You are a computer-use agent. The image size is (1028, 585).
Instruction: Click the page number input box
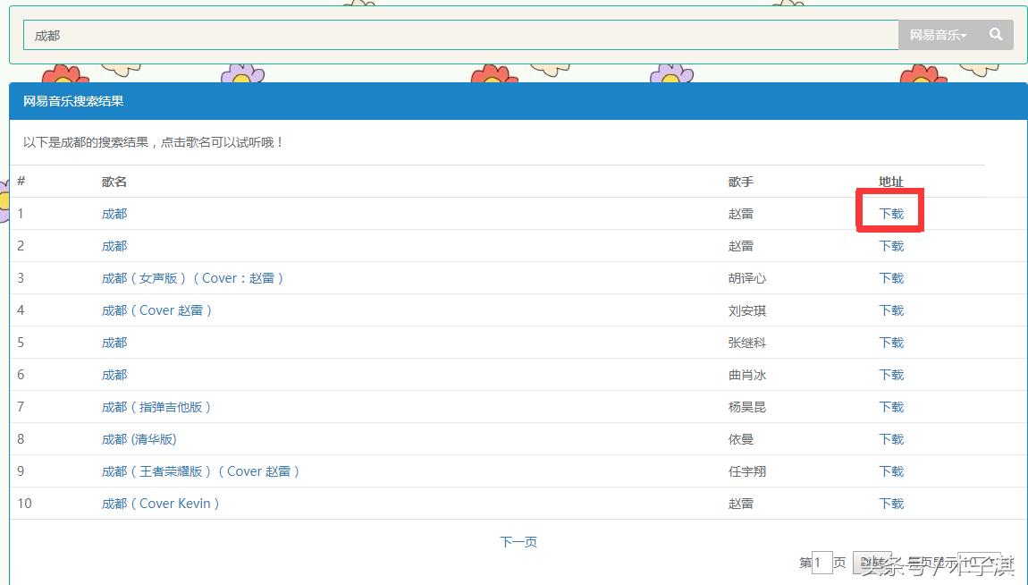tap(819, 562)
